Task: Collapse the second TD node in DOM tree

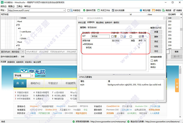Action: [x=16, y=45]
